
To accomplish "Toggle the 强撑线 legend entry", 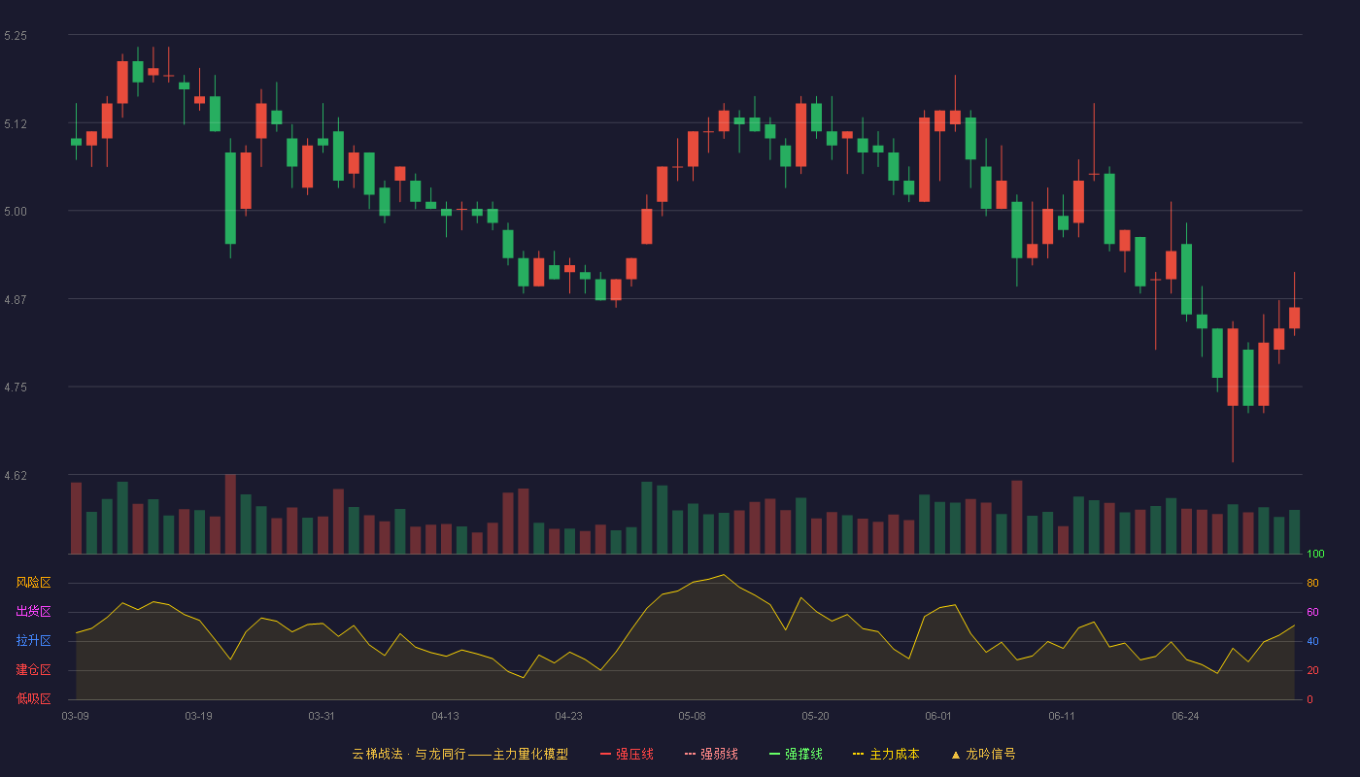I will click(x=796, y=754).
